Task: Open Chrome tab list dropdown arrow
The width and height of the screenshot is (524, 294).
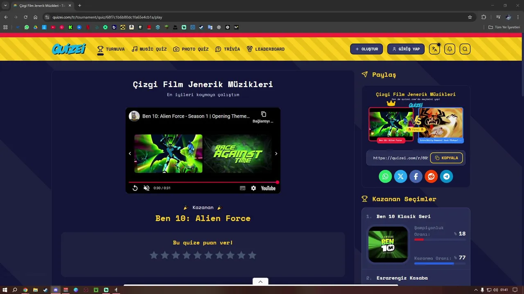Action: point(5,5)
